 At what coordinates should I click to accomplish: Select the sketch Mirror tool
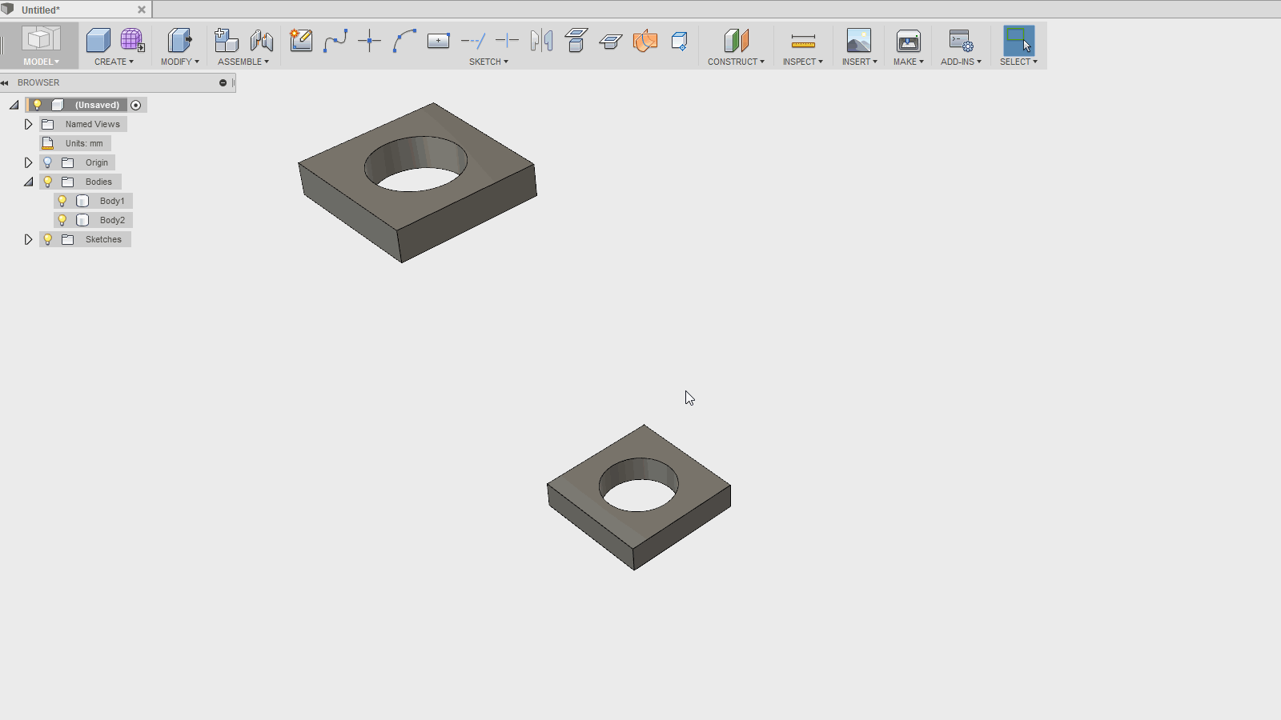(541, 41)
